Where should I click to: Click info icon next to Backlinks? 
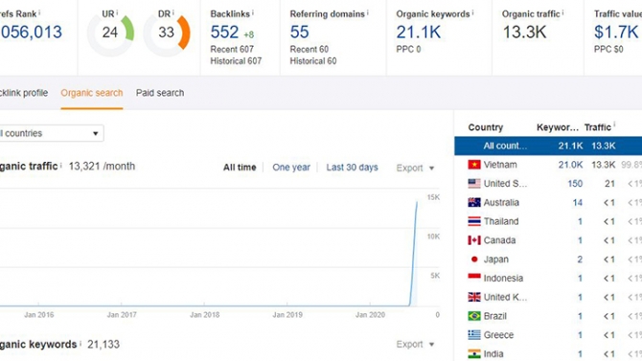[x=253, y=12]
